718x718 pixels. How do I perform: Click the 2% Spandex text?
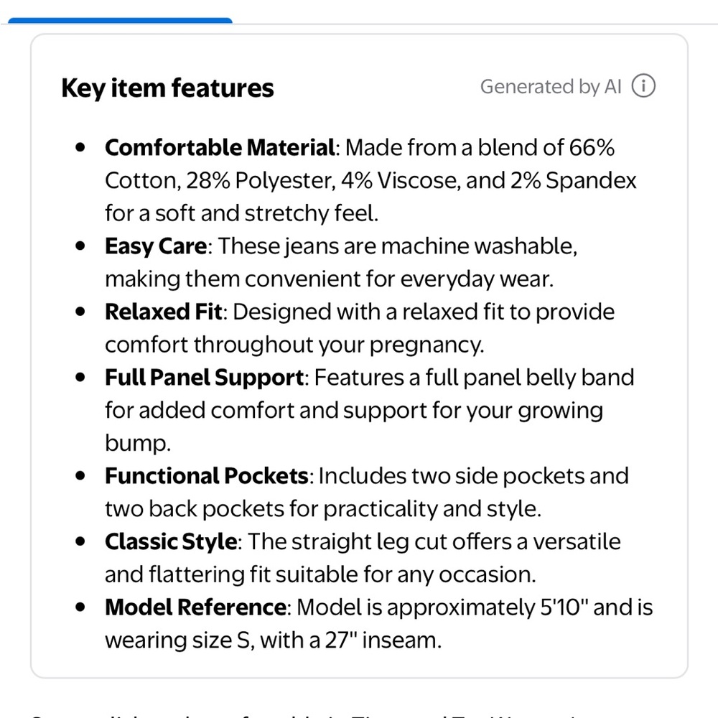tap(573, 180)
